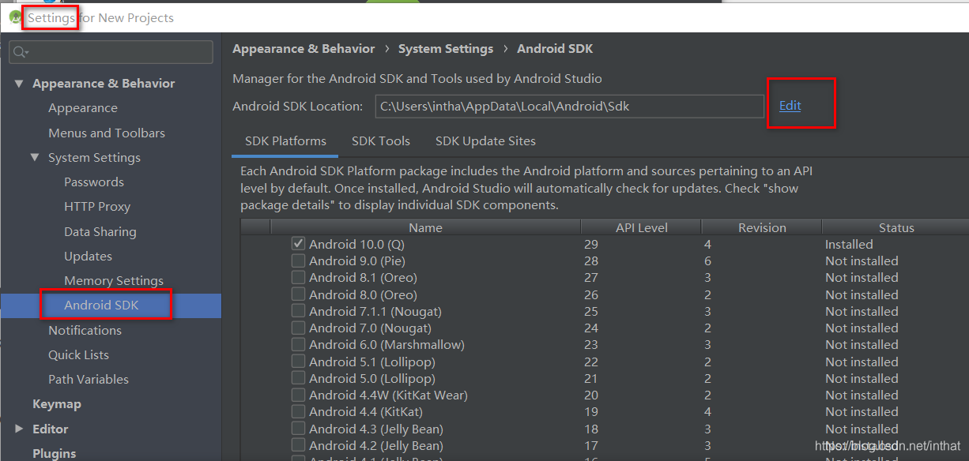Expand the Editor section
969x461 pixels.
pos(20,429)
